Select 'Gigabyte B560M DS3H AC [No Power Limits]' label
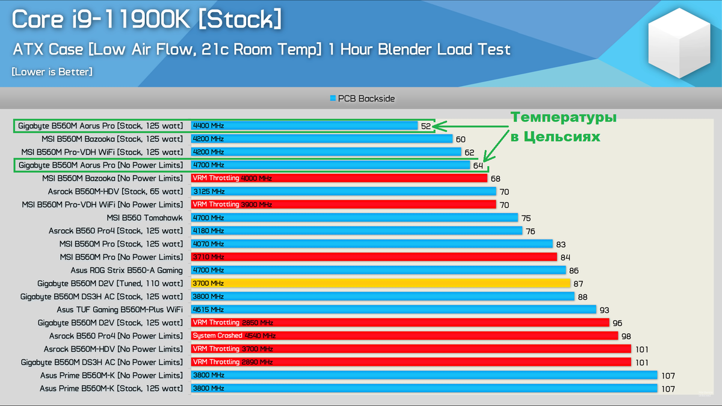This screenshot has height=406, width=722. coord(102,362)
